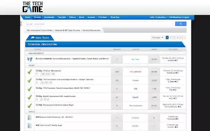Go to page 3 in forum pagination
This screenshot has width=210, height=131.
[174, 38]
